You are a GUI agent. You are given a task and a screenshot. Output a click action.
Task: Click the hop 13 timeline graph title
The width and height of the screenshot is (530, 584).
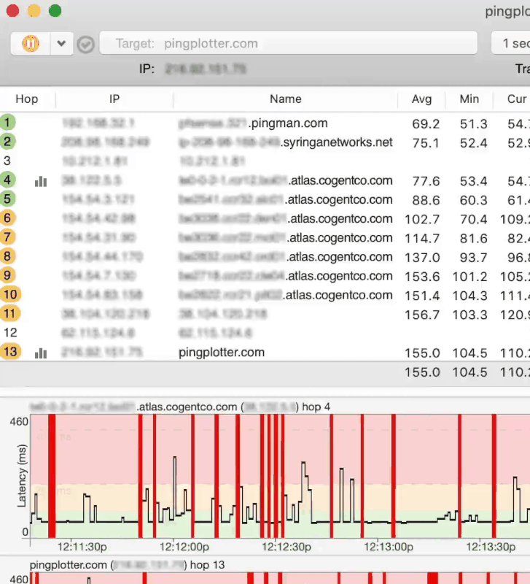(x=127, y=565)
